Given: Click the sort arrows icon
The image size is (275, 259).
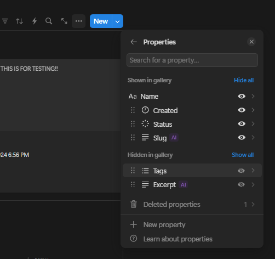Looking at the screenshot, I should [19, 21].
